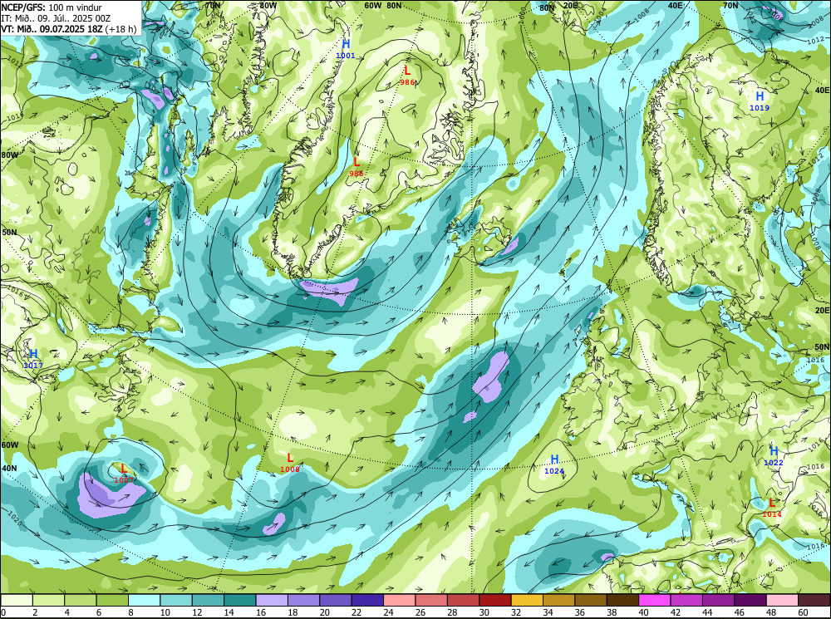Click the legend scale number 24

(388, 612)
